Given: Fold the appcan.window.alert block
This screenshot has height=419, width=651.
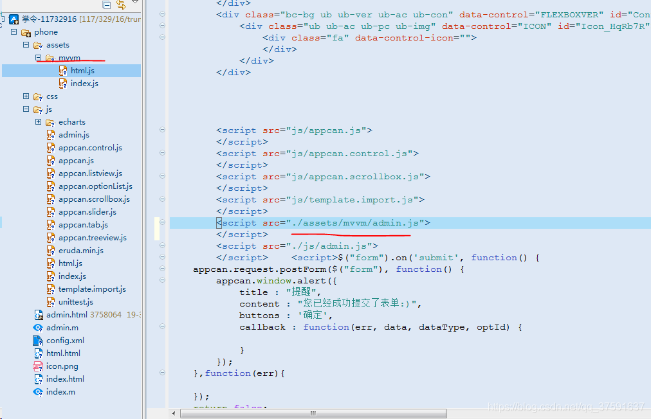Looking at the screenshot, I should (x=162, y=280).
